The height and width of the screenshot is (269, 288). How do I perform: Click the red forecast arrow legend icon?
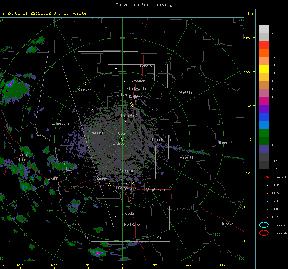(264, 177)
